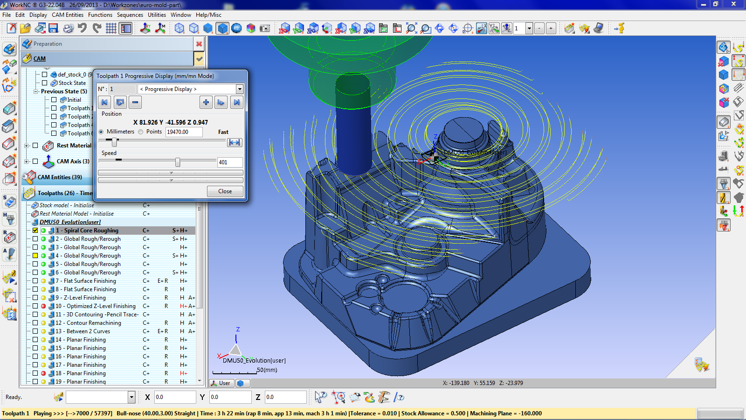Click the zoom extents magnifier icon
Screen dimensions: 746x420
(x=411, y=28)
